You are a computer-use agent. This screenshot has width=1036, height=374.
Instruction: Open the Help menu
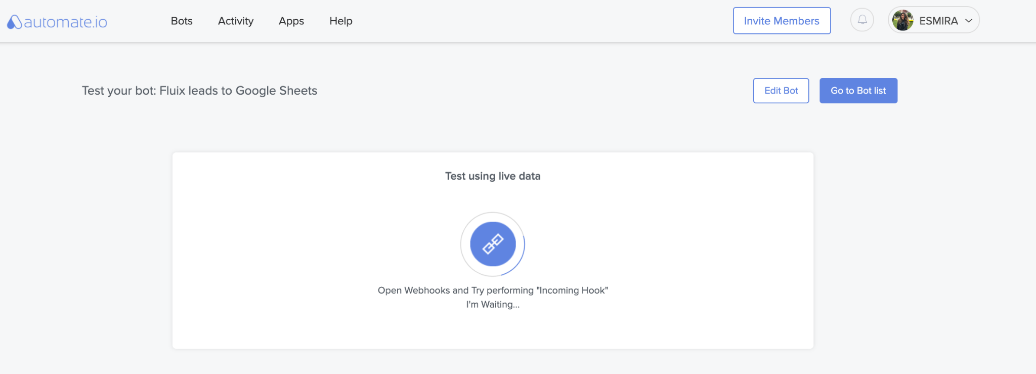[x=341, y=21]
